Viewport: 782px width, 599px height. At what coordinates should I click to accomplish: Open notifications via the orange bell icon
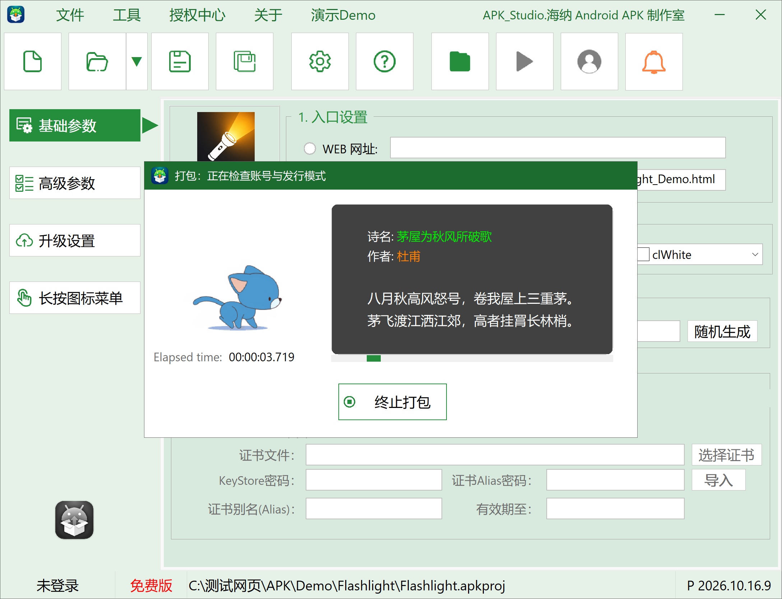coord(654,61)
